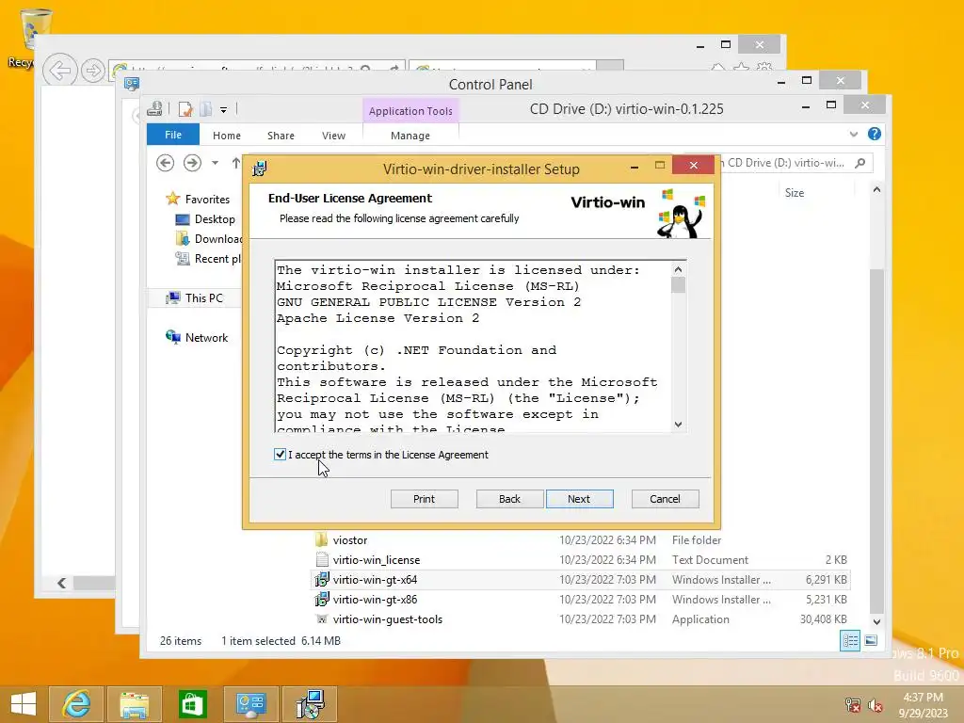This screenshot has width=964, height=723.
Task: Open the Windows Store from the taskbar
Action: click(x=192, y=704)
